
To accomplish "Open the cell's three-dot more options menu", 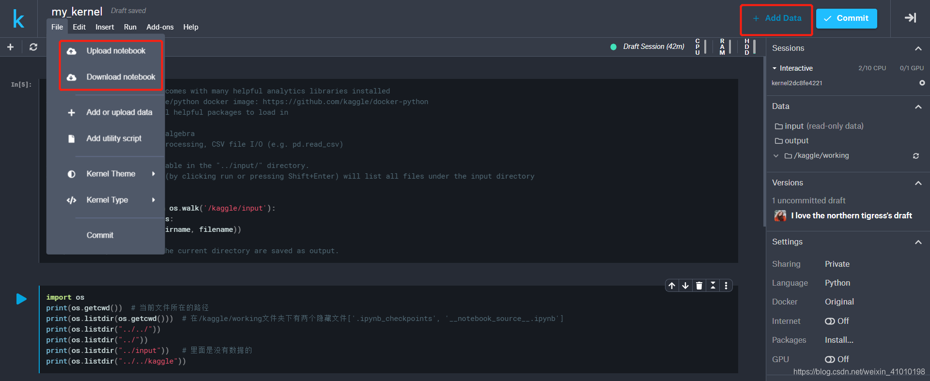I will click(726, 286).
